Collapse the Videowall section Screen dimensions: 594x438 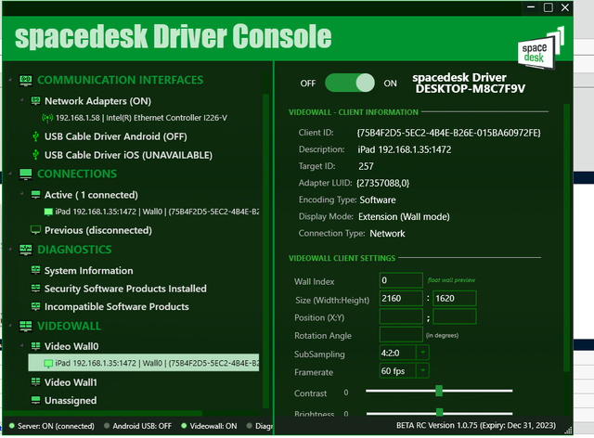point(10,326)
